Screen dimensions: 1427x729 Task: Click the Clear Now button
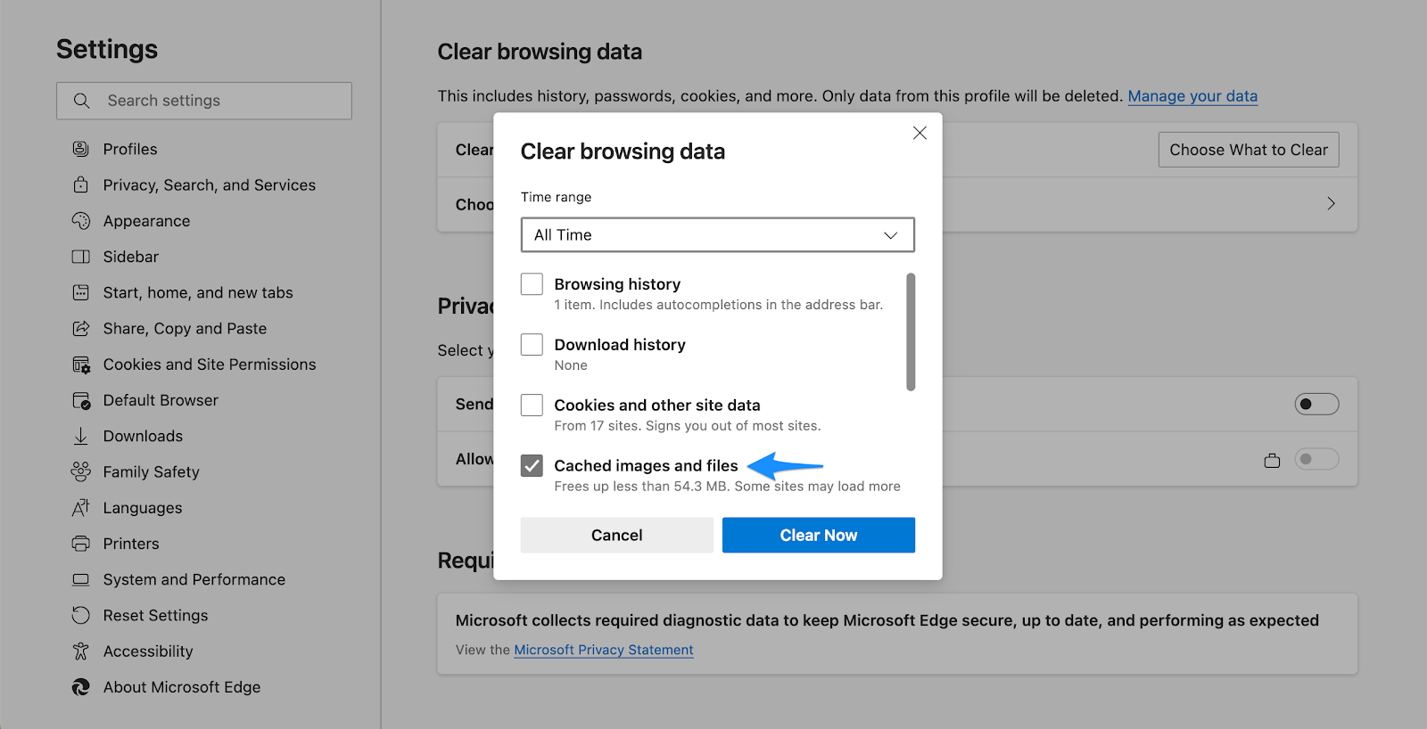point(819,535)
